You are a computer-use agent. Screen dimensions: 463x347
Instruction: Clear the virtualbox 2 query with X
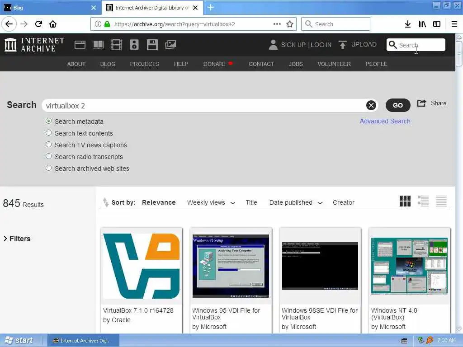(x=371, y=105)
